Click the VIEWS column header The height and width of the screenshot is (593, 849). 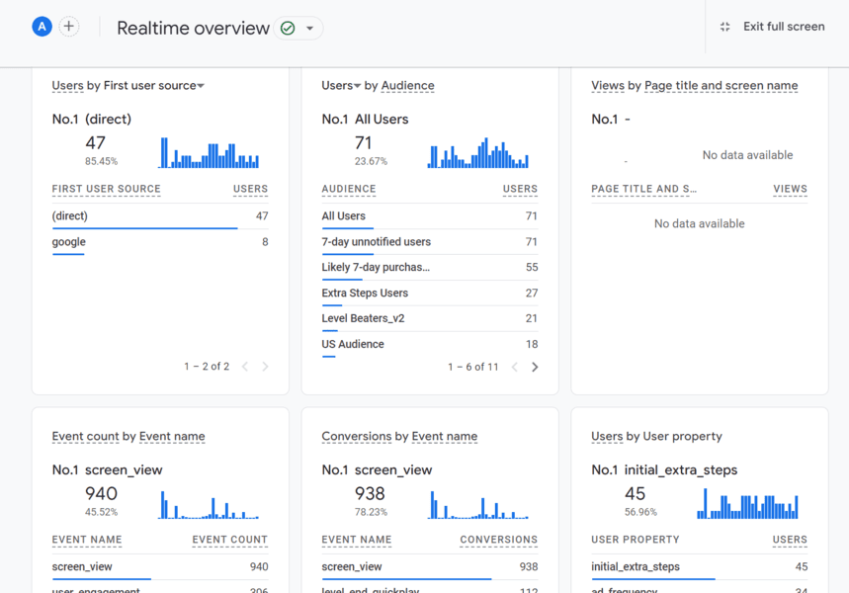tap(790, 189)
